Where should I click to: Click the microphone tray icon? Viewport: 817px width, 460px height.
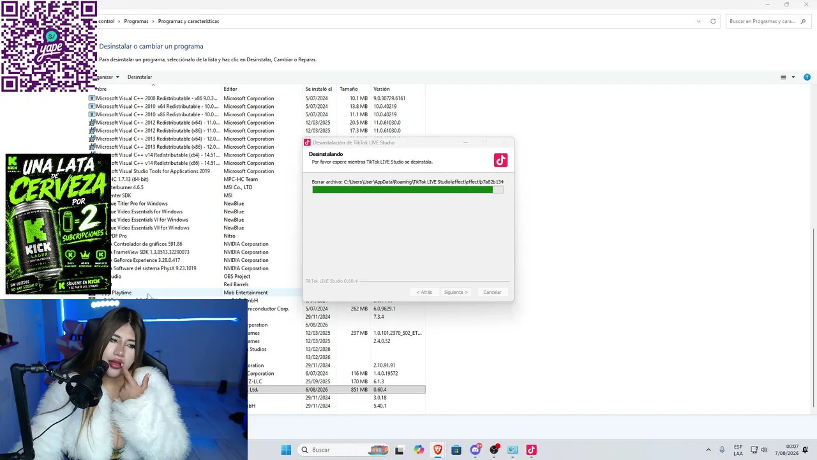click(722, 450)
